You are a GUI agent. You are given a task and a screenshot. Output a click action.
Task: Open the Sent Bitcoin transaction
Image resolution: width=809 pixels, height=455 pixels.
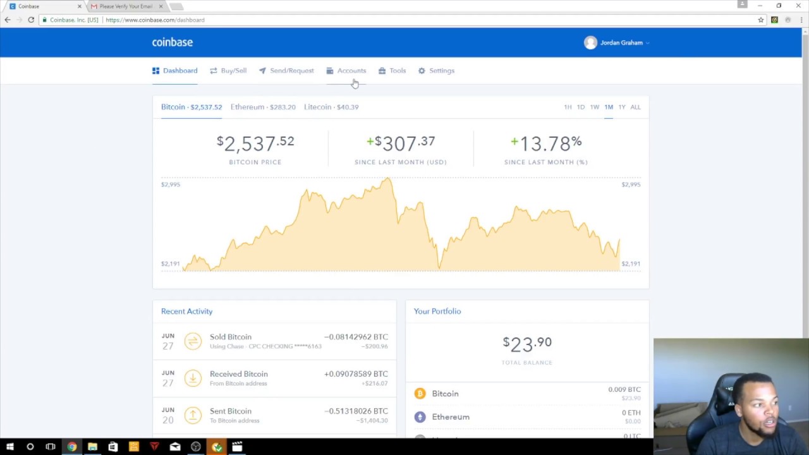coord(274,415)
